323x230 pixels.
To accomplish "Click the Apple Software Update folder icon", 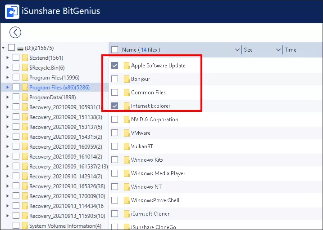I will (127, 66).
